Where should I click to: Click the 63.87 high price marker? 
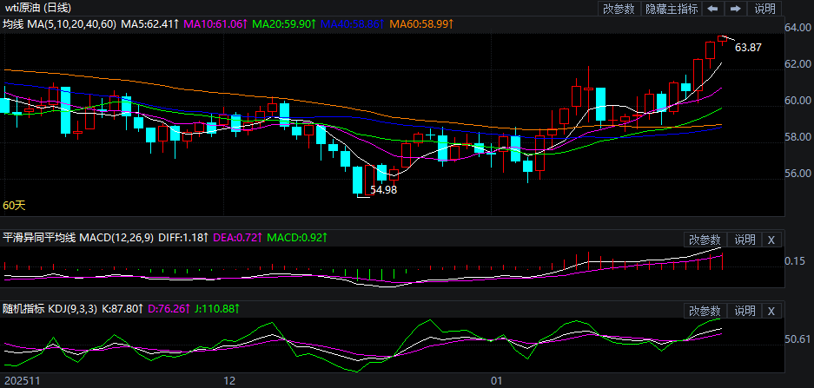point(748,48)
